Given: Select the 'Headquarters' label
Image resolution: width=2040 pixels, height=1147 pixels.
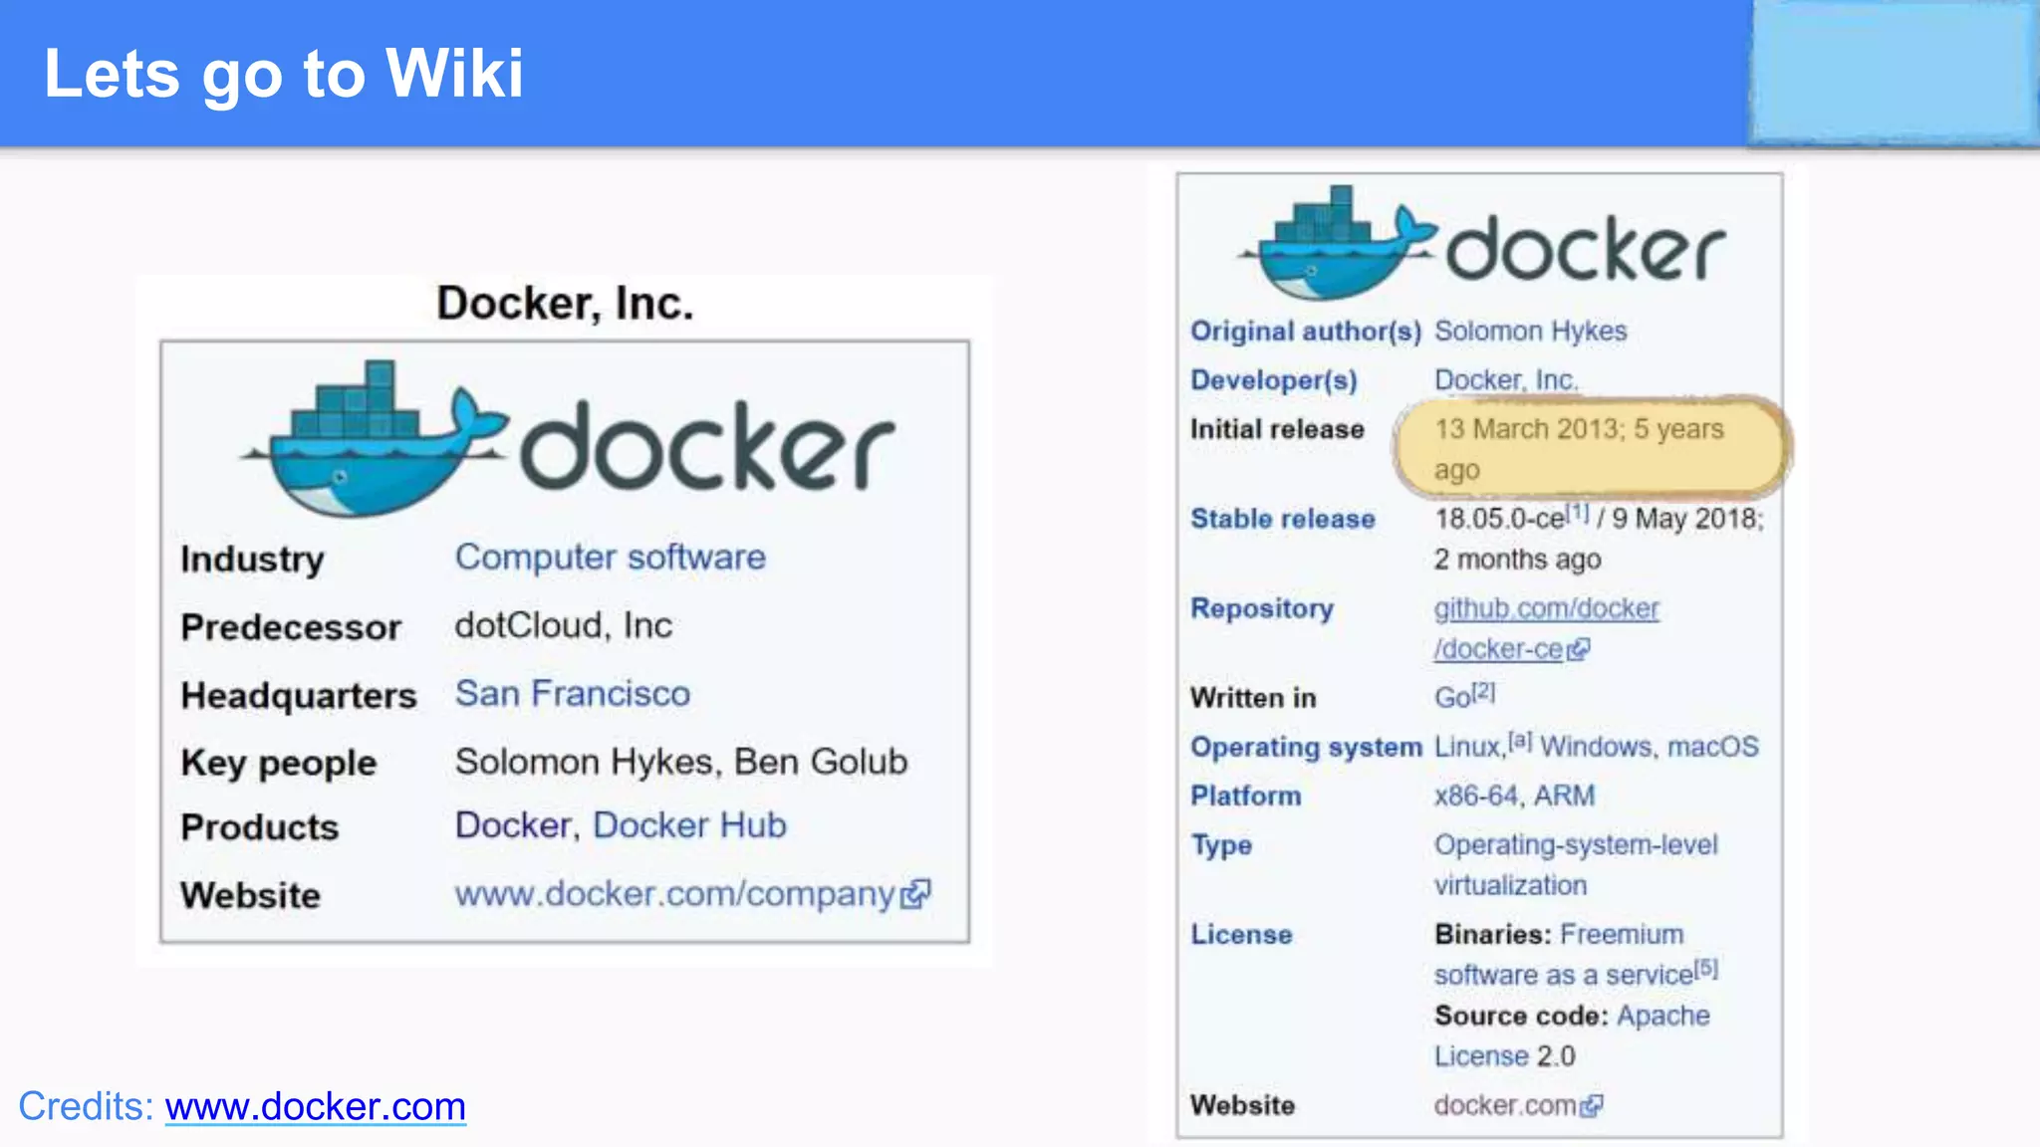Looking at the screenshot, I should (x=299, y=695).
